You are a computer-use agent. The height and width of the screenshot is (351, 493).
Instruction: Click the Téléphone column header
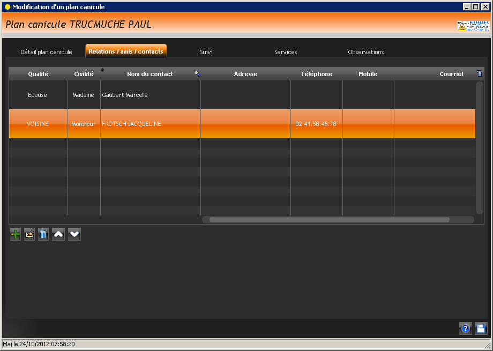point(316,74)
